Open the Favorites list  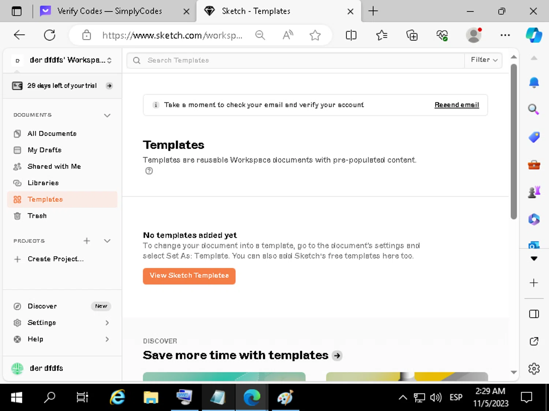(x=382, y=35)
